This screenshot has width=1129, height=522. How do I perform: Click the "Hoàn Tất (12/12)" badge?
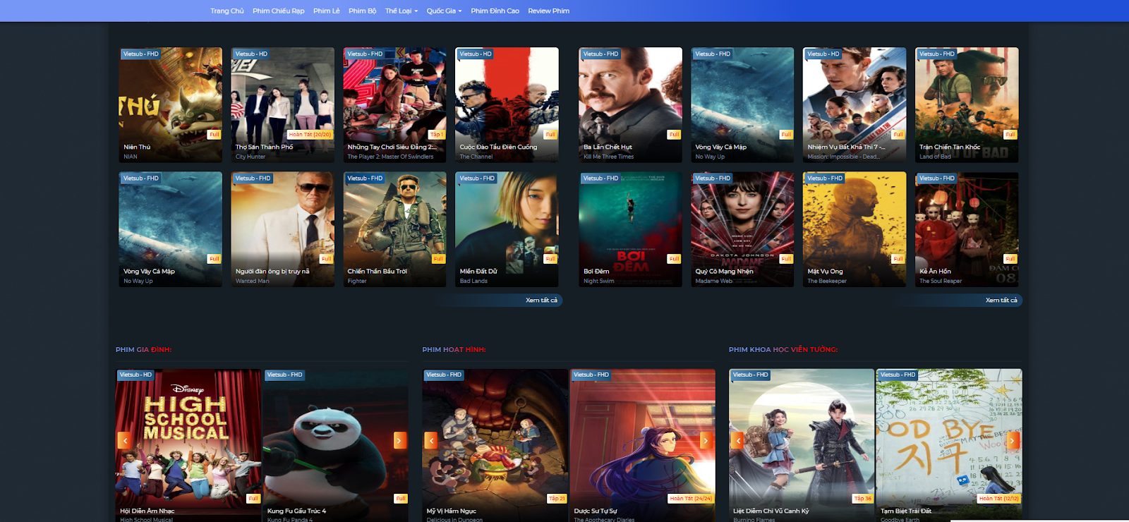999,499
